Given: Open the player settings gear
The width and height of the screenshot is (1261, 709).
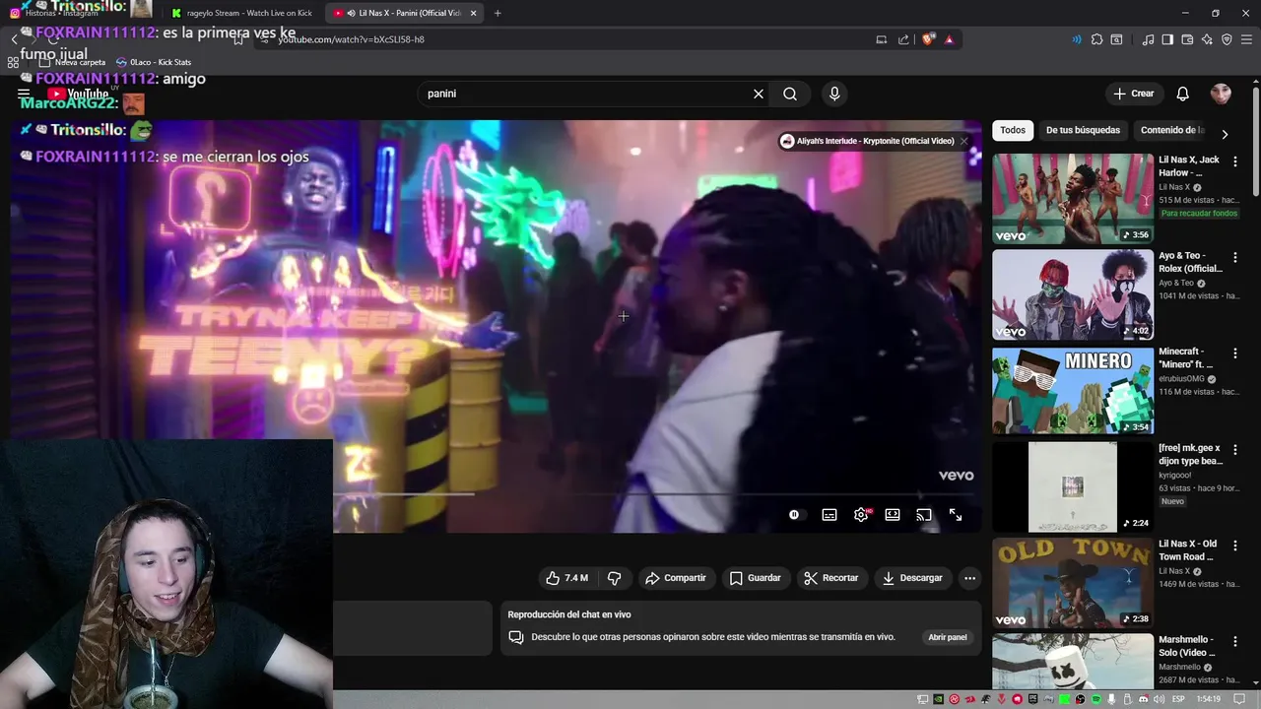Looking at the screenshot, I should tap(861, 515).
